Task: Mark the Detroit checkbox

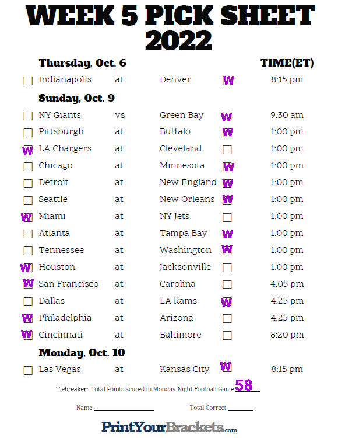Action: tap(28, 183)
